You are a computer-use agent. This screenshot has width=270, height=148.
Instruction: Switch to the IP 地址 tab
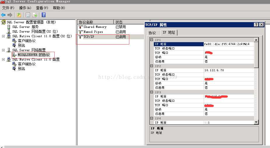(x=169, y=32)
